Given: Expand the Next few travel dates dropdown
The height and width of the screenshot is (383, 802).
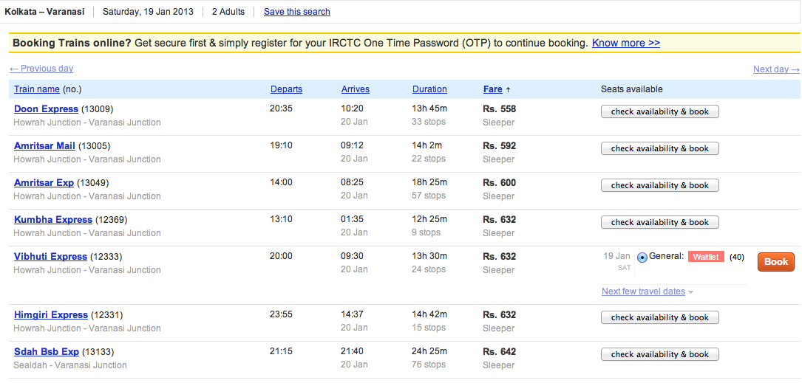Looking at the screenshot, I should coord(648,291).
